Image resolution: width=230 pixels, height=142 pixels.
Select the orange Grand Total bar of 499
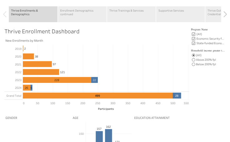pos(97,96)
